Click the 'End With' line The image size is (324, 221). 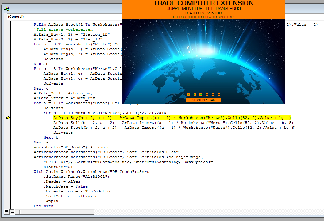tap(43, 206)
